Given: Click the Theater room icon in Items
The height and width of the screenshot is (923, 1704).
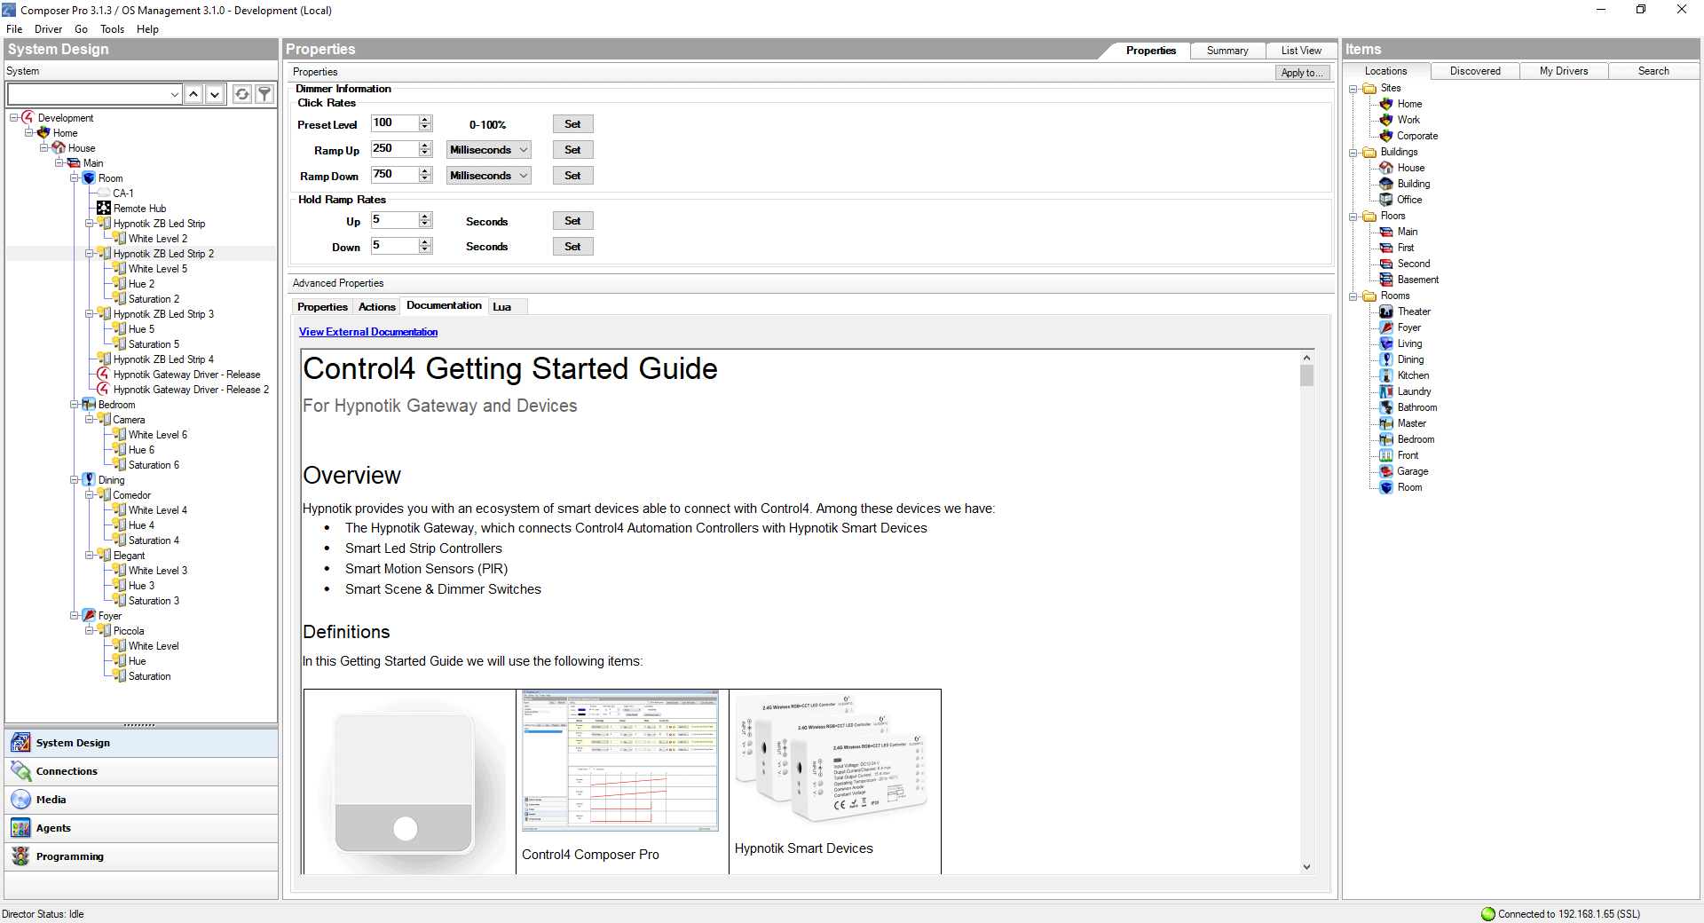Looking at the screenshot, I should [1386, 312].
